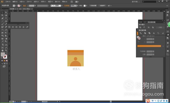This screenshot has width=170, height=103.
Task: Open the 文件 (File) menu
Action: 8,2
